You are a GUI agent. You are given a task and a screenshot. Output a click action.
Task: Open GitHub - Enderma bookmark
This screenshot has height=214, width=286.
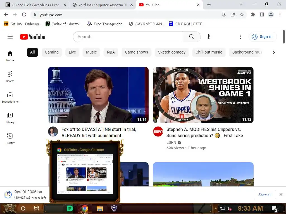coord(22,24)
